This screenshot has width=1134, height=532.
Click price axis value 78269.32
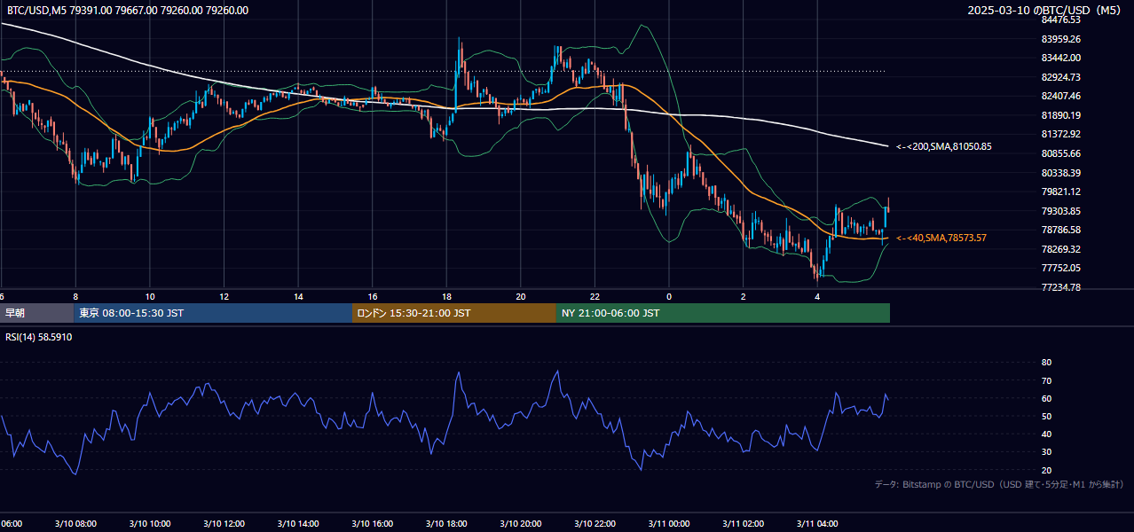[x=1061, y=249]
